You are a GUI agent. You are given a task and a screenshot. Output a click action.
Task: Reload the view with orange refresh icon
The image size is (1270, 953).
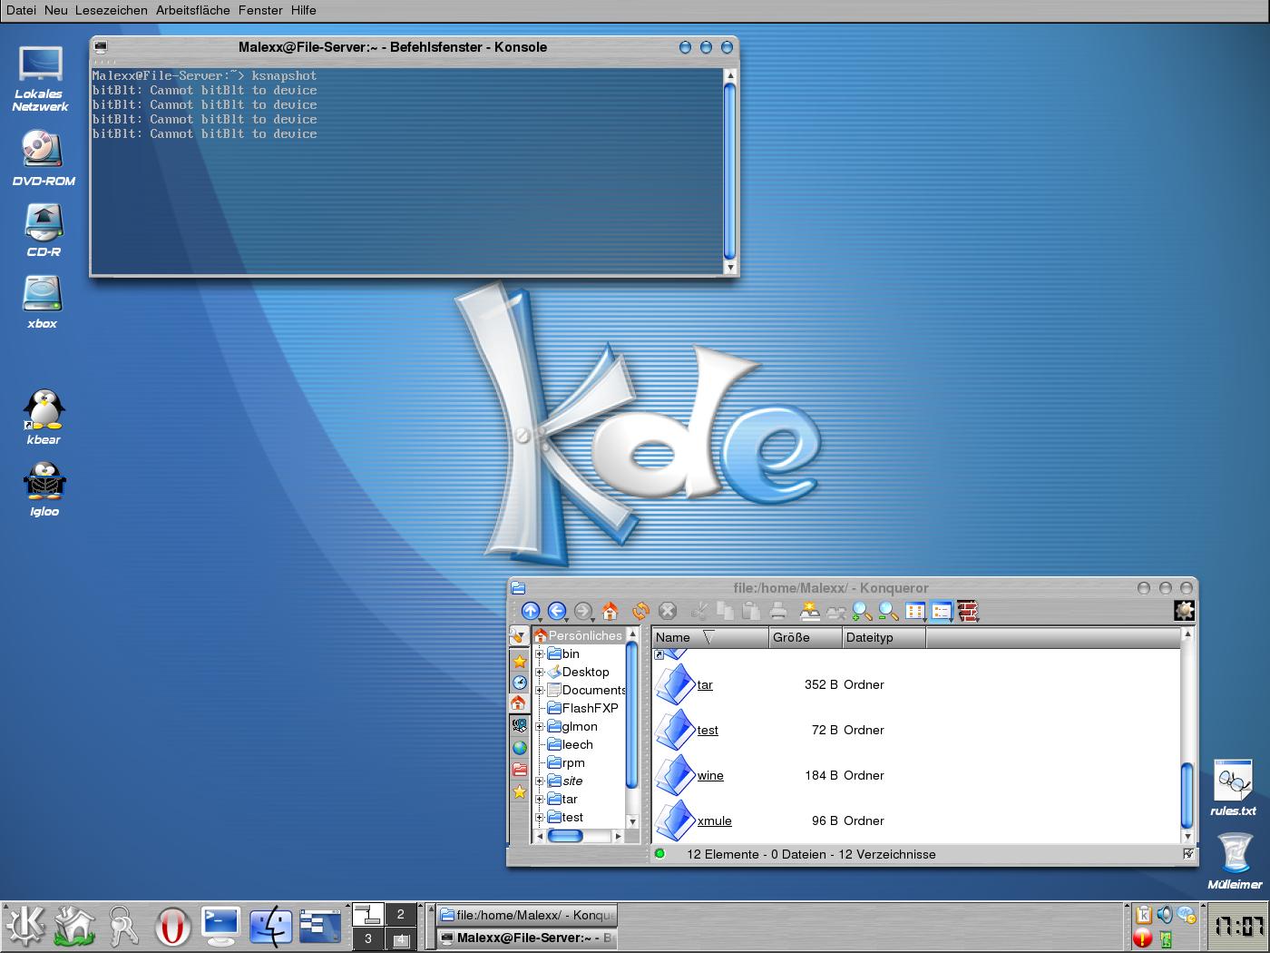coord(640,612)
